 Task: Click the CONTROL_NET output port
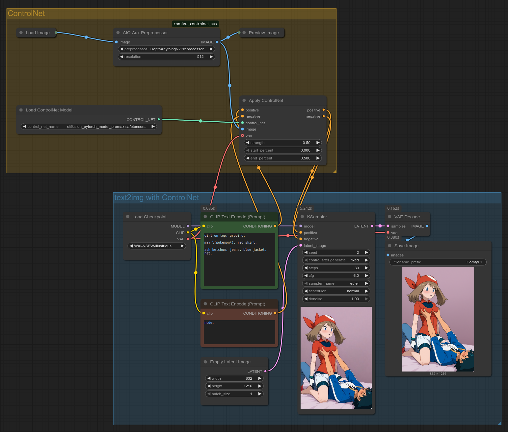tap(159, 120)
